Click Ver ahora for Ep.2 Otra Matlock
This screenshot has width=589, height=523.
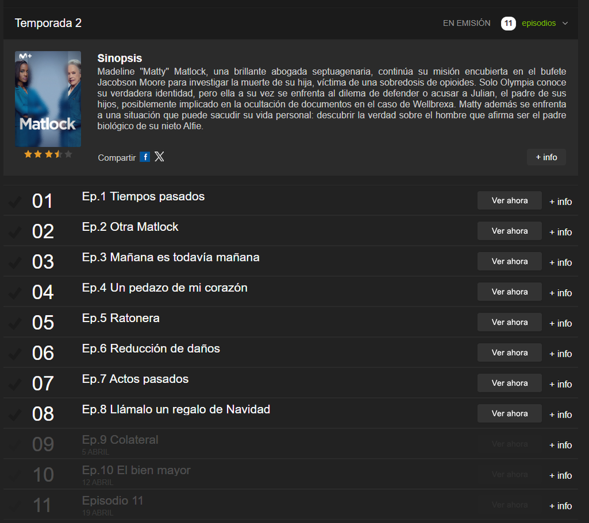pyautogui.click(x=509, y=231)
